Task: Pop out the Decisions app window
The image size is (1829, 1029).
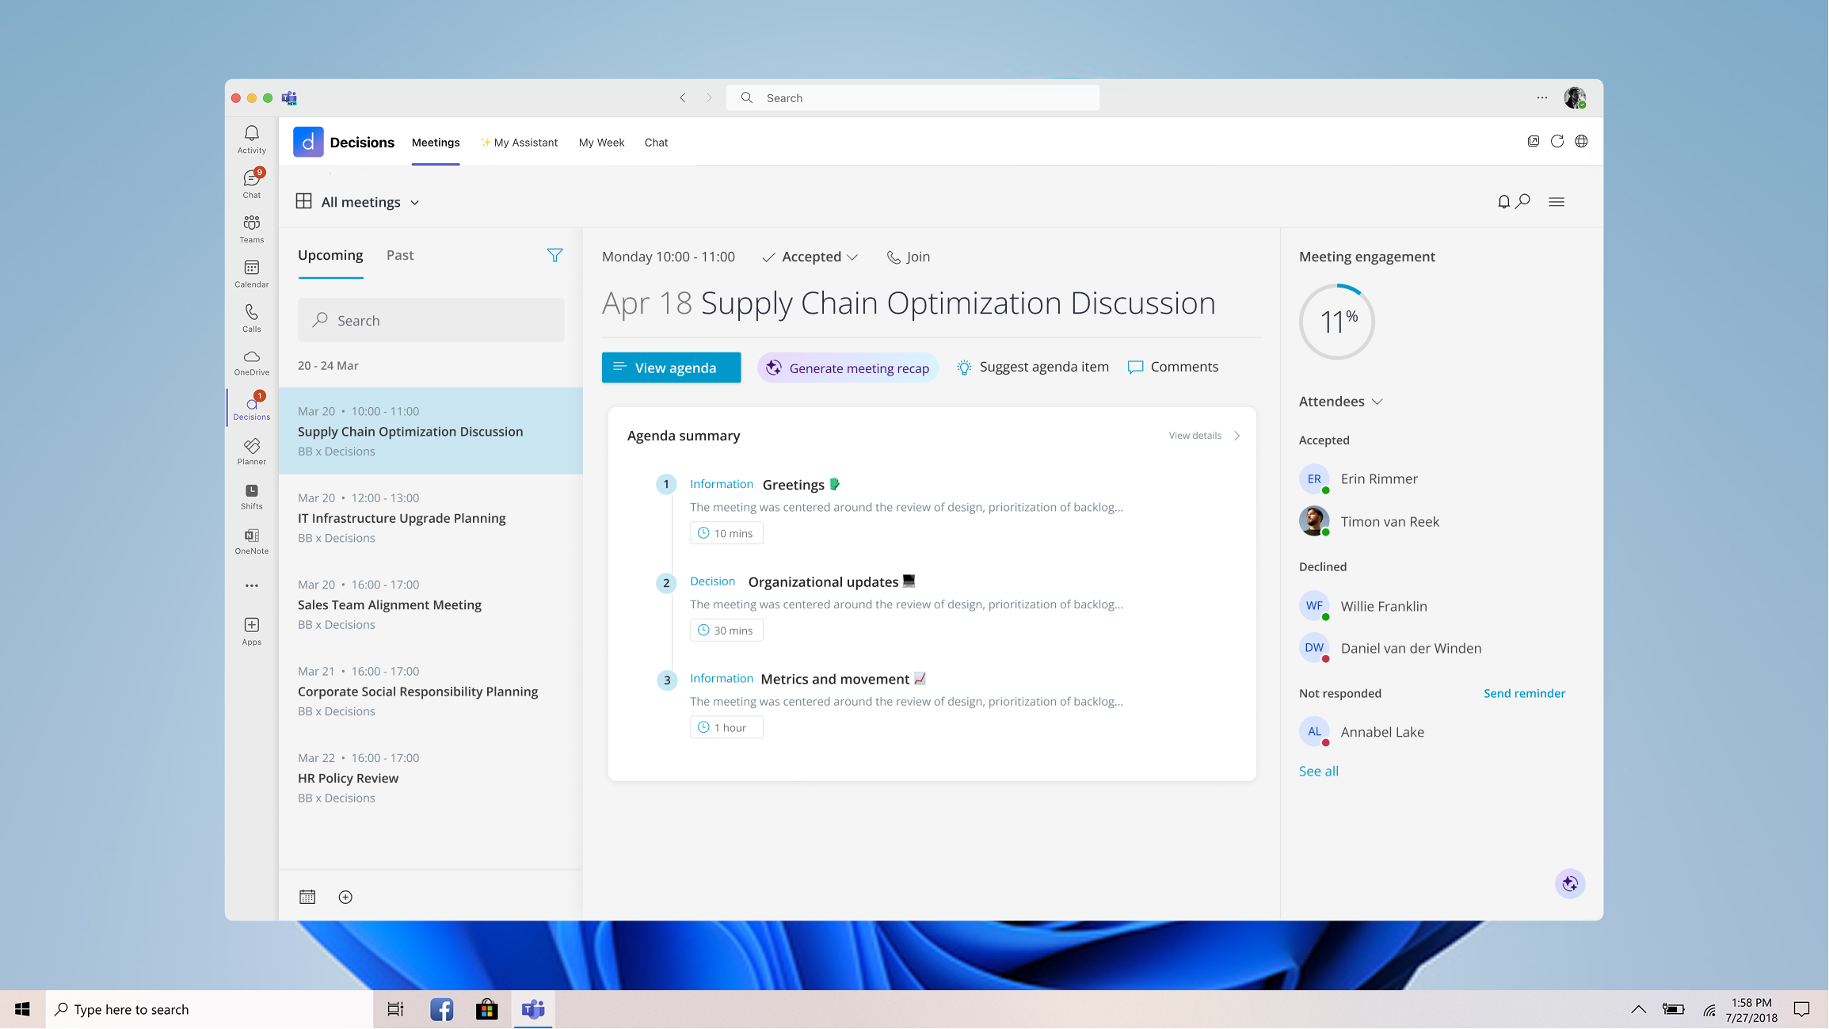Action: tap(1534, 140)
